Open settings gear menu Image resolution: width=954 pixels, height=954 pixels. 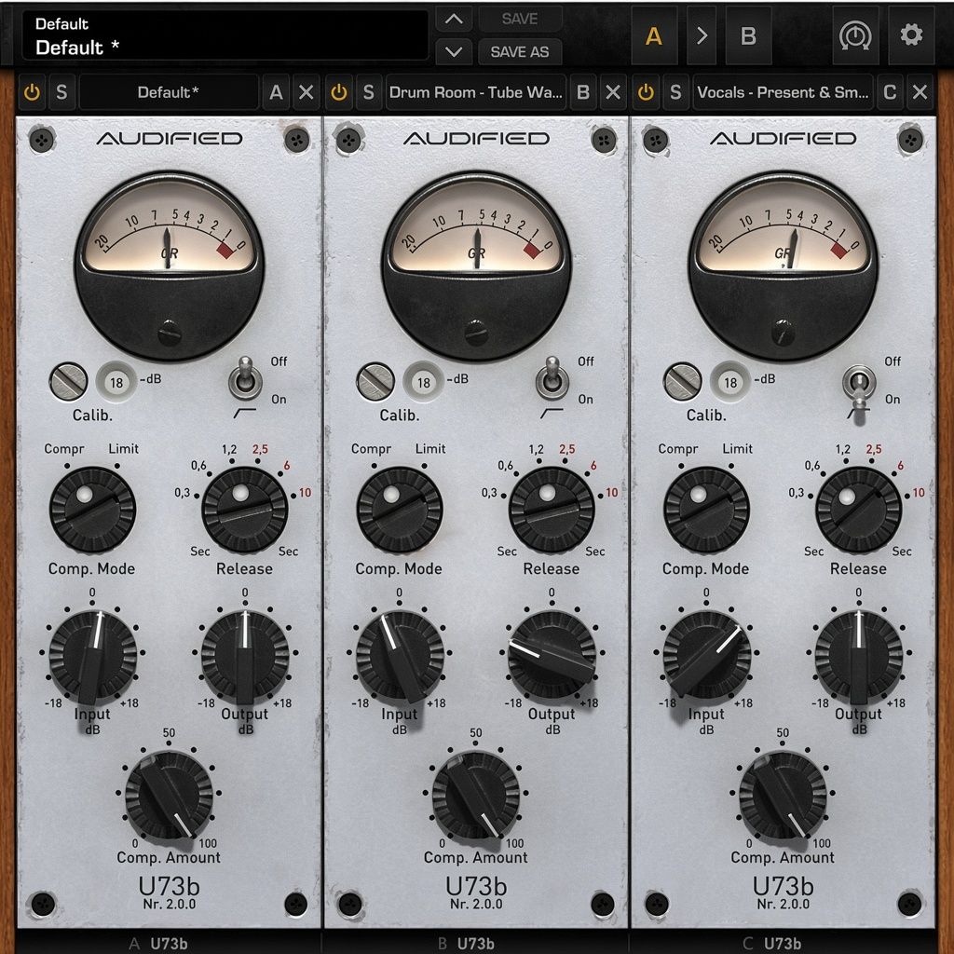click(911, 36)
